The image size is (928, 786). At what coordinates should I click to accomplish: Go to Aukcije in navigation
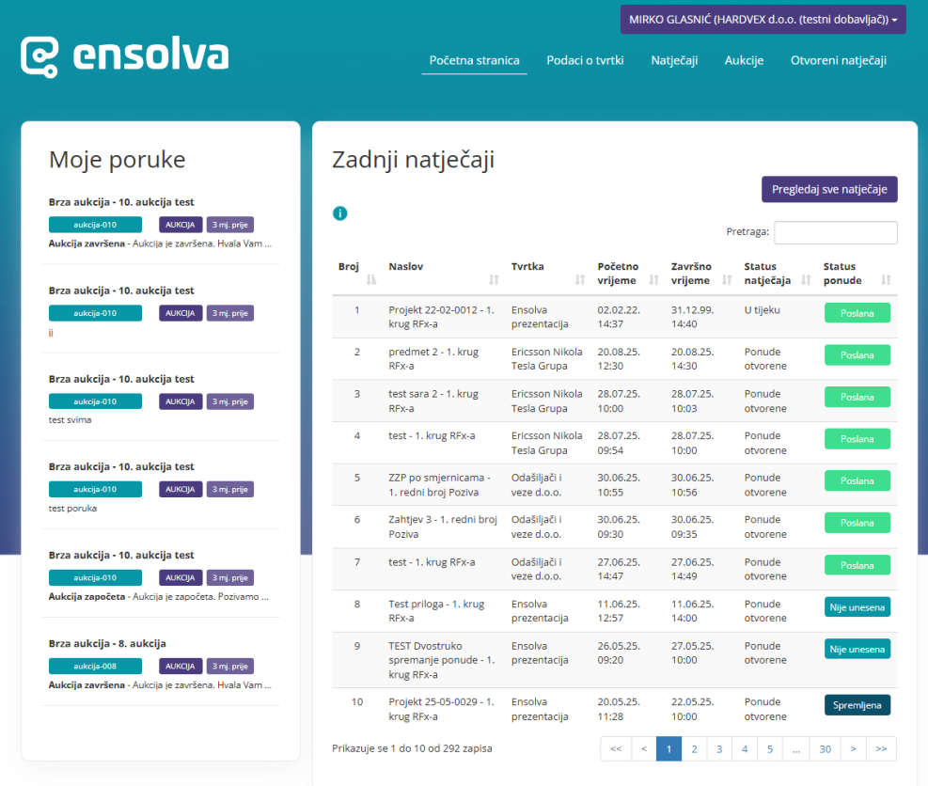[744, 60]
